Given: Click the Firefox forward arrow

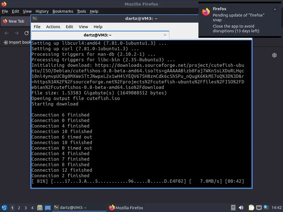Looking at the screenshot, I should point(17,33).
